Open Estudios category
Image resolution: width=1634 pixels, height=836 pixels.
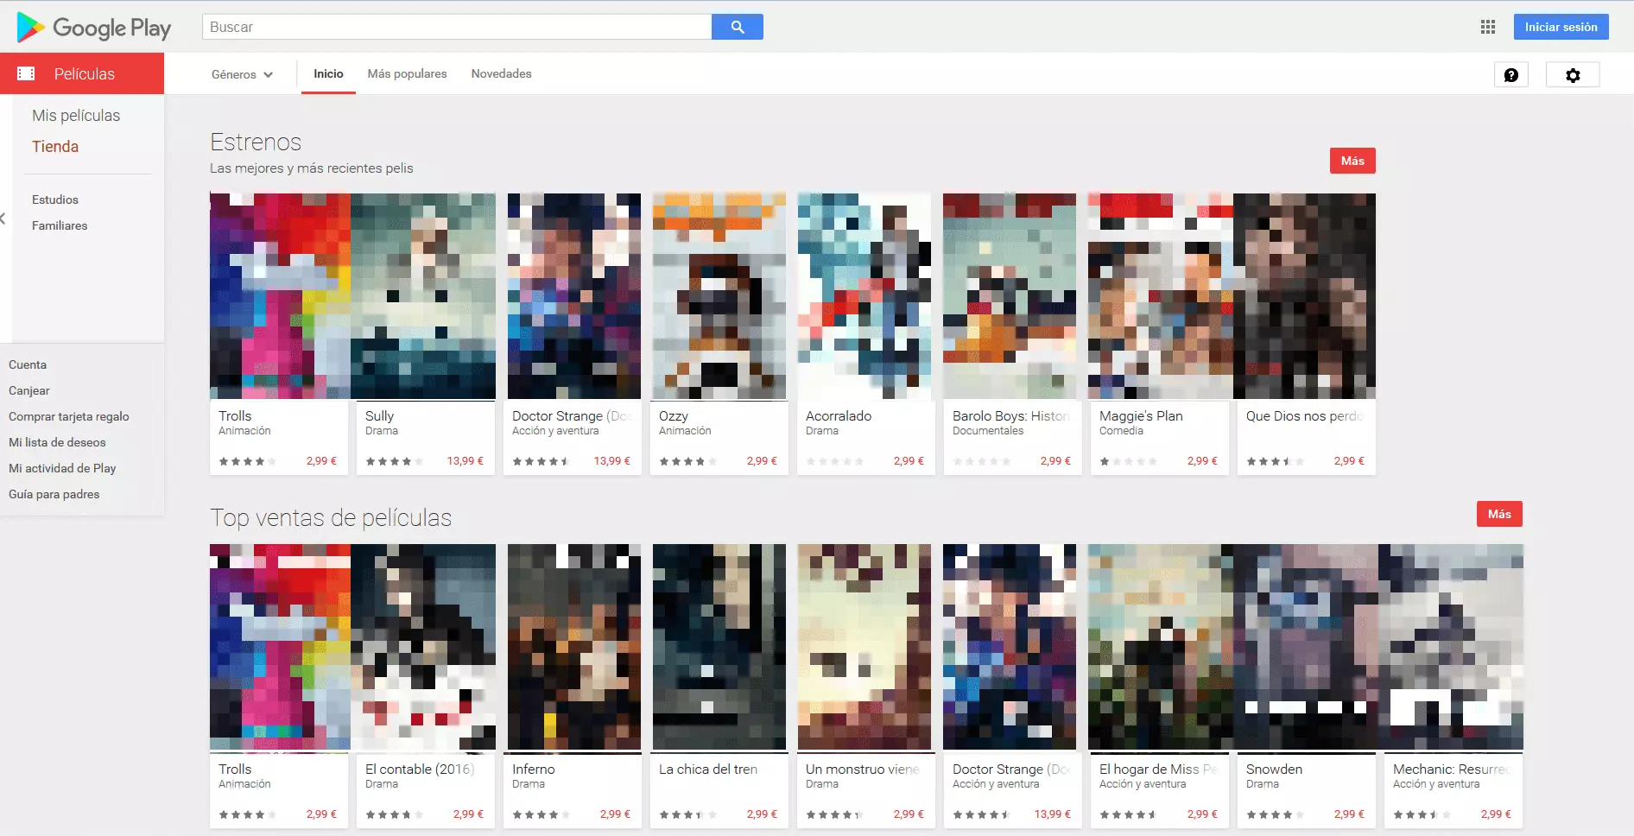coord(55,199)
